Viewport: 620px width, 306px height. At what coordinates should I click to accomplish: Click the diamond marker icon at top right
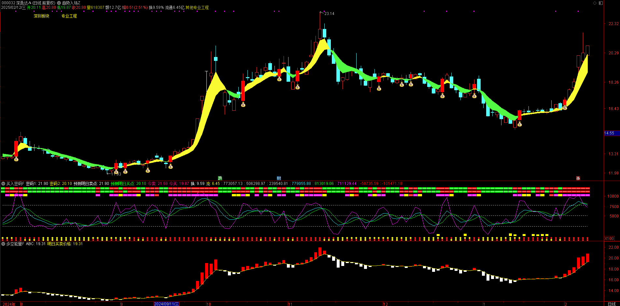[595, 3]
